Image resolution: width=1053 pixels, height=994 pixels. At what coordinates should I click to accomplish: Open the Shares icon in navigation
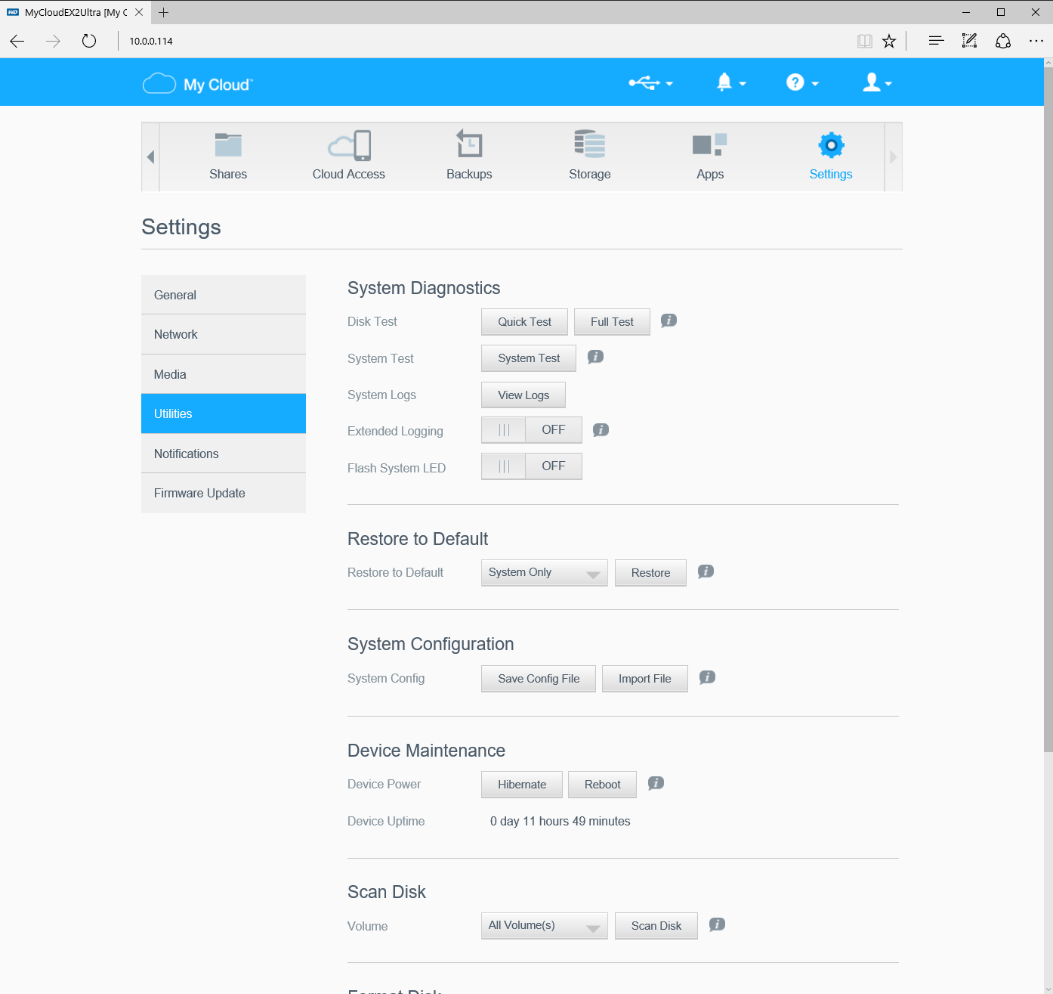[x=228, y=146]
